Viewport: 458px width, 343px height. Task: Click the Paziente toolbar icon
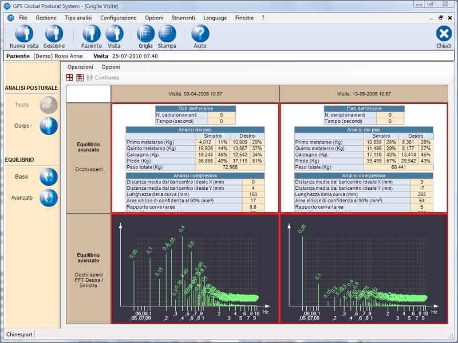[92, 34]
